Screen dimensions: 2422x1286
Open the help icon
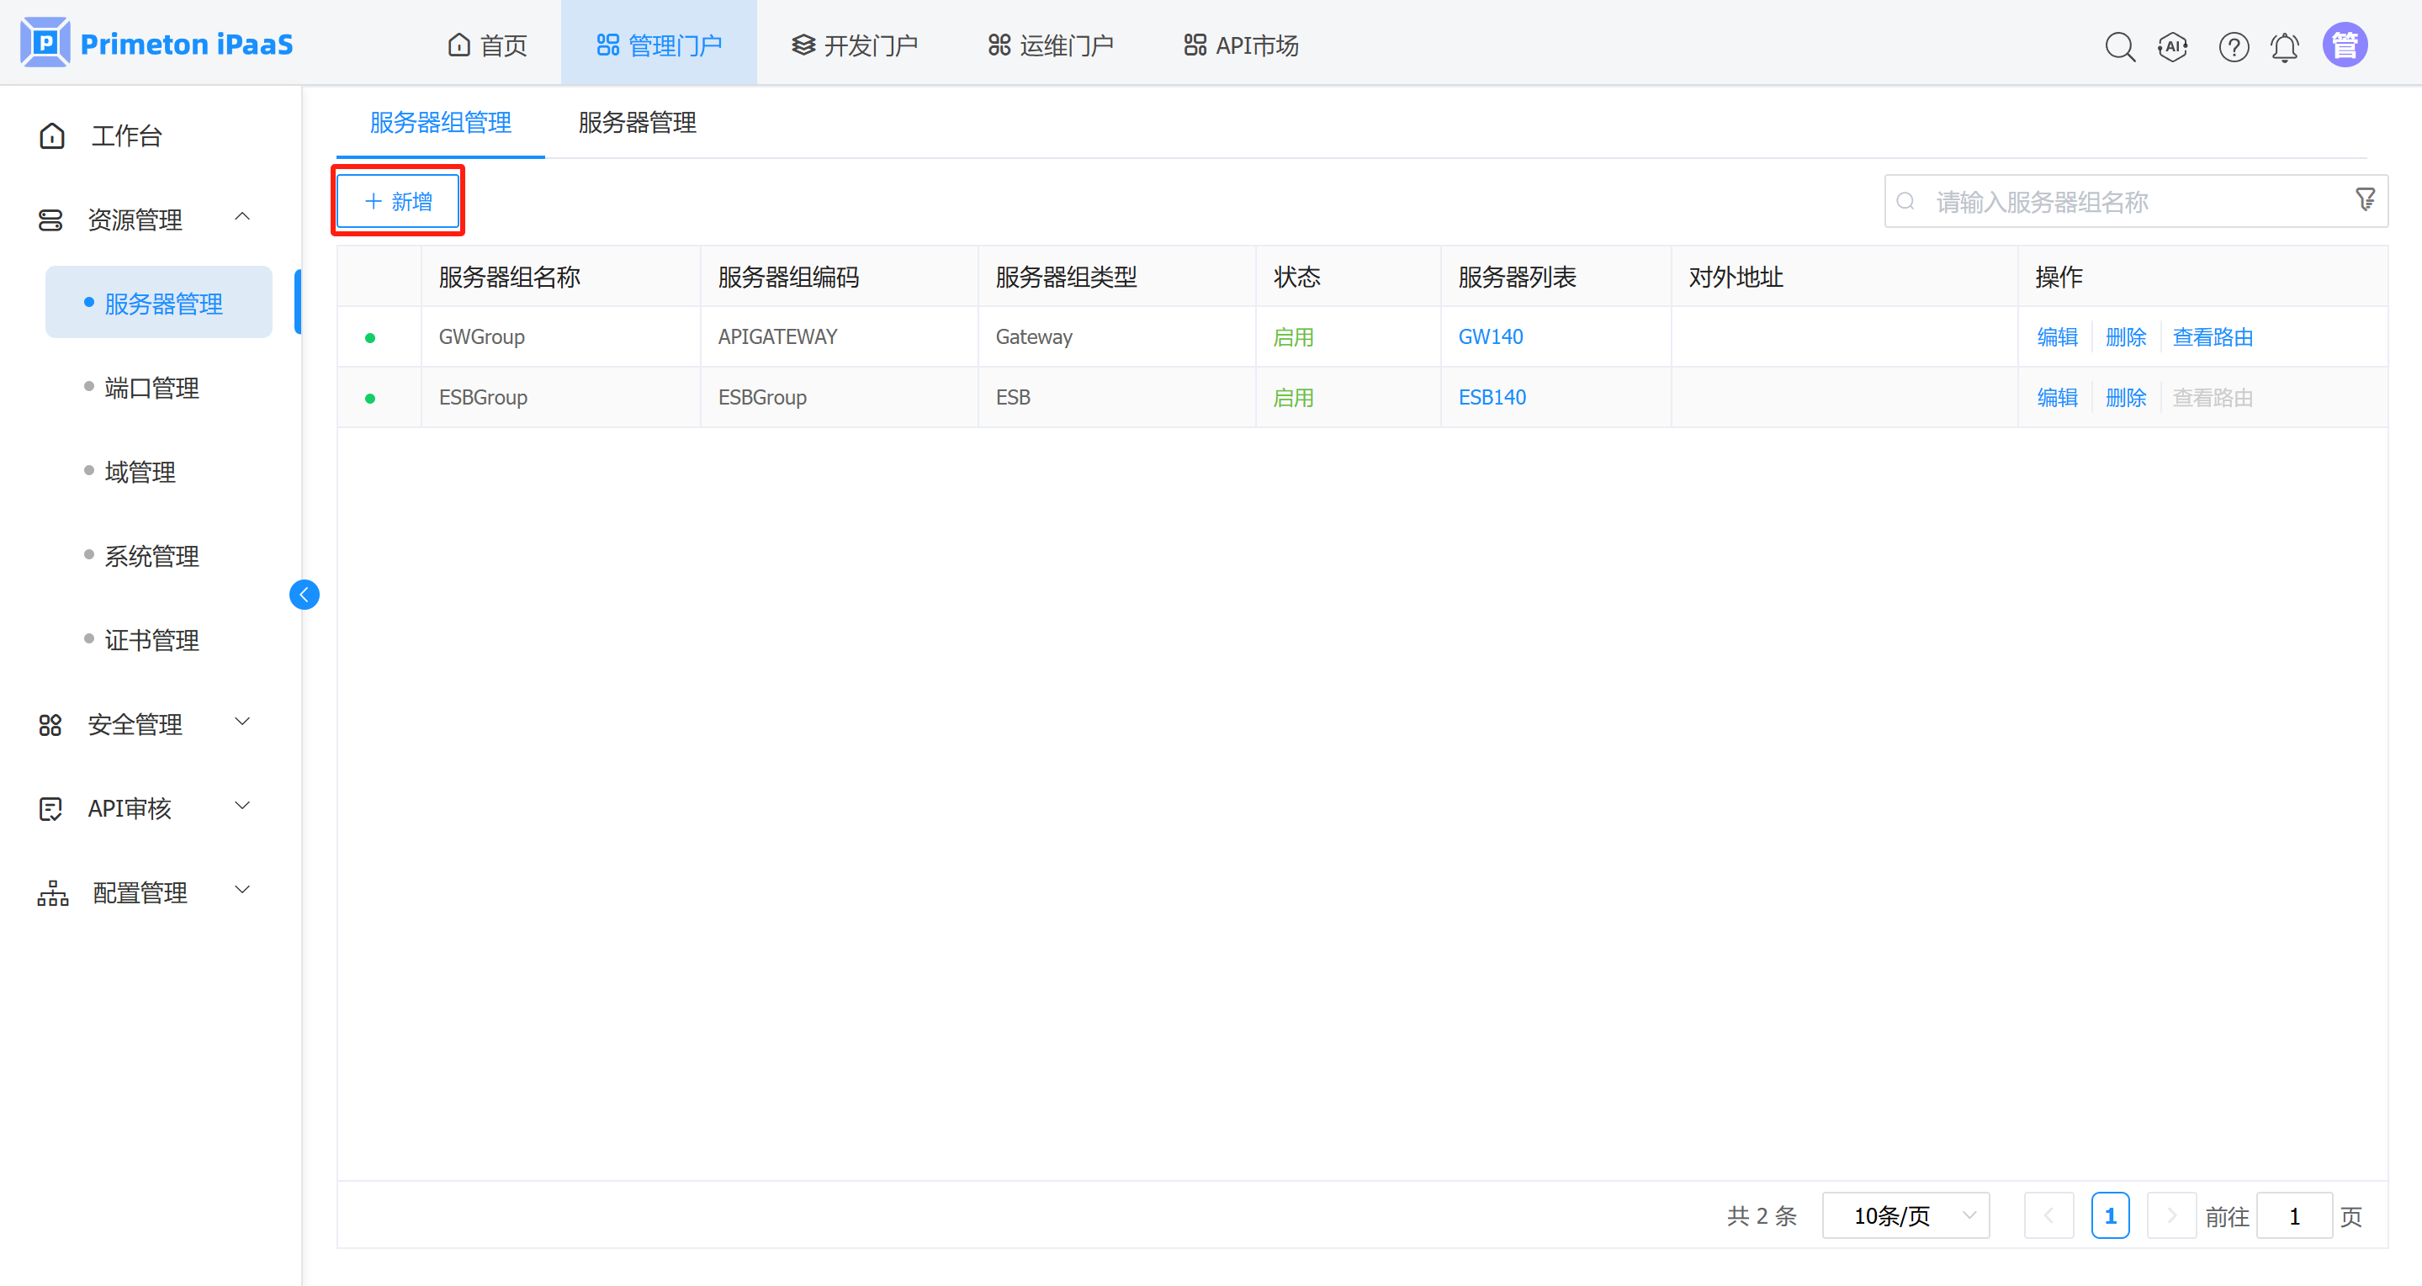click(x=2234, y=45)
